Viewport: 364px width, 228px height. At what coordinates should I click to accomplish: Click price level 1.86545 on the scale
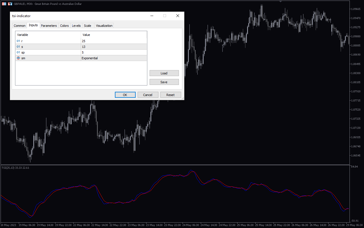coord(356,156)
